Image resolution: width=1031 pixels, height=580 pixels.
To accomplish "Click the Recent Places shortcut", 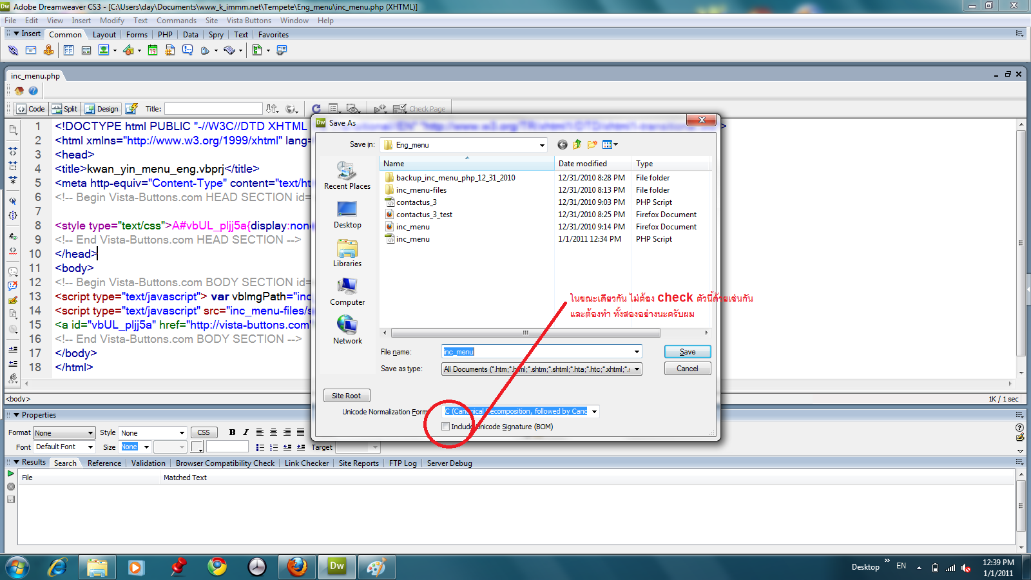I will (347, 175).
